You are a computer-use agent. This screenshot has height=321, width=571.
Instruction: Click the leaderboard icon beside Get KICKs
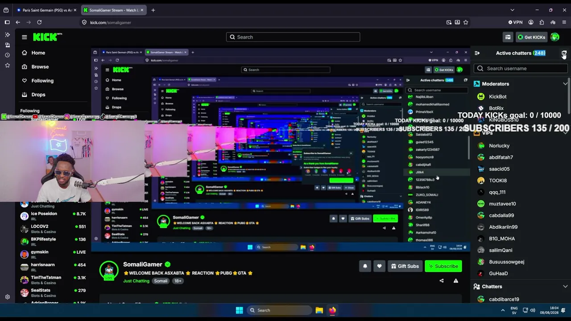click(508, 37)
